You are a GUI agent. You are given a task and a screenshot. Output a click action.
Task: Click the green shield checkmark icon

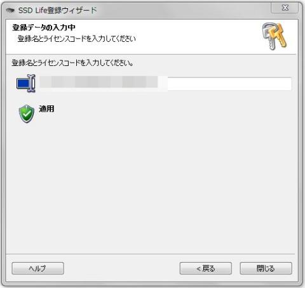pyautogui.click(x=27, y=114)
